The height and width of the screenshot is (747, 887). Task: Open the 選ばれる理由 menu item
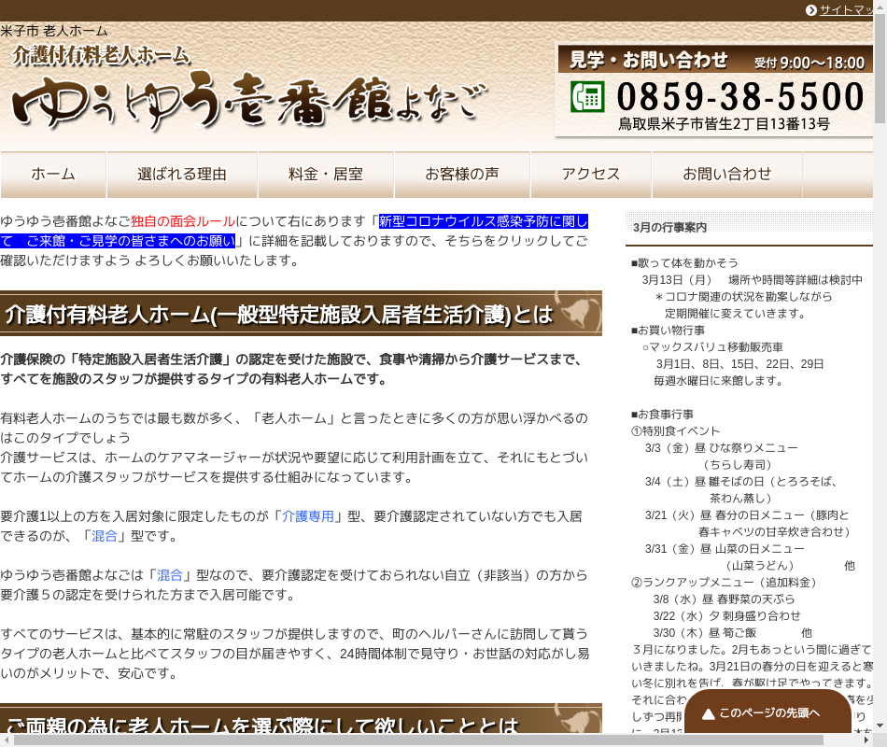pos(182,175)
